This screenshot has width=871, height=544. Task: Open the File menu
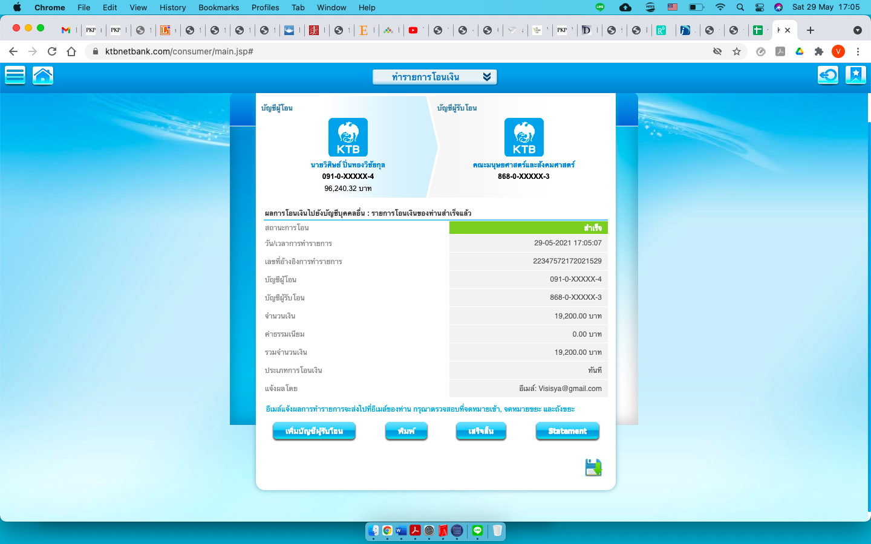[84, 7]
